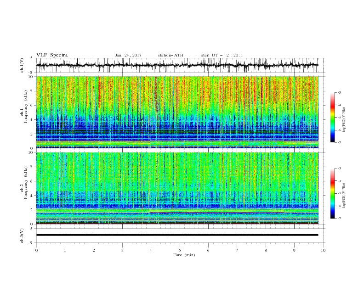Click the lower colorbar 'log(PSD)(V²/Hz)' label
Viewport: 364px width, 281px height.
pos(344,195)
